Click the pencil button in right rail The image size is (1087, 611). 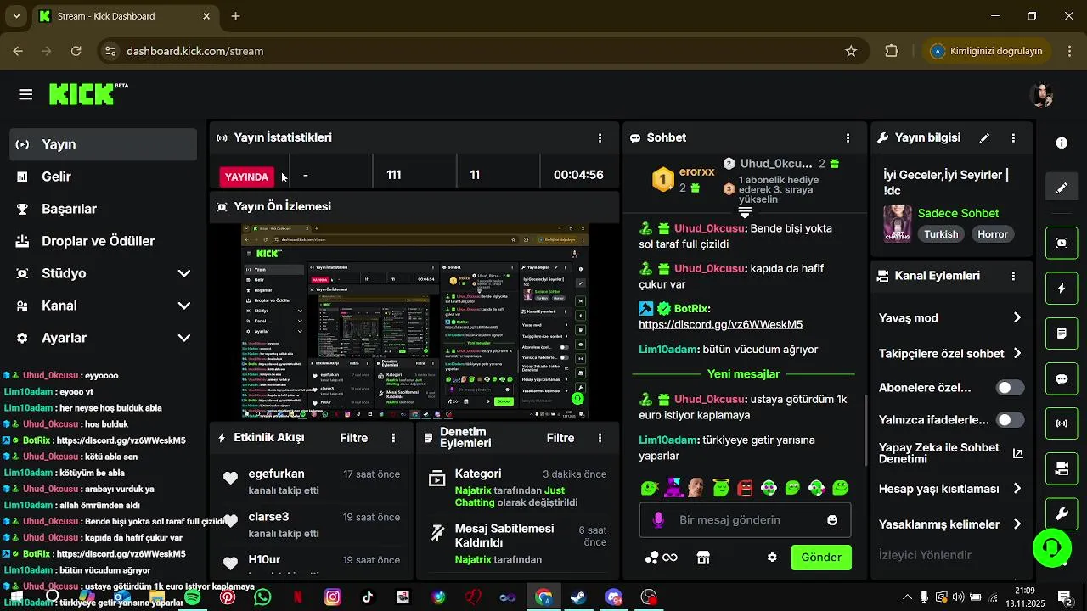(x=1062, y=188)
